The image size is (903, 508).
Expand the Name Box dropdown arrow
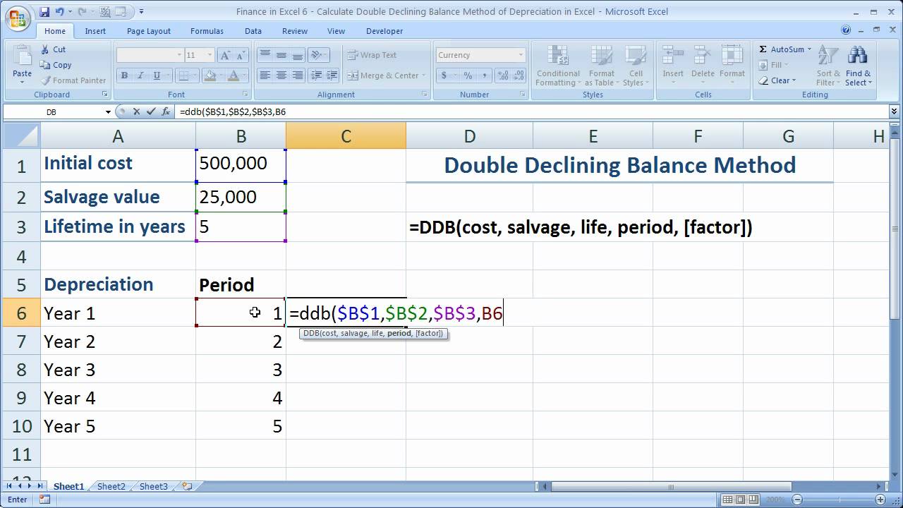pyautogui.click(x=108, y=112)
